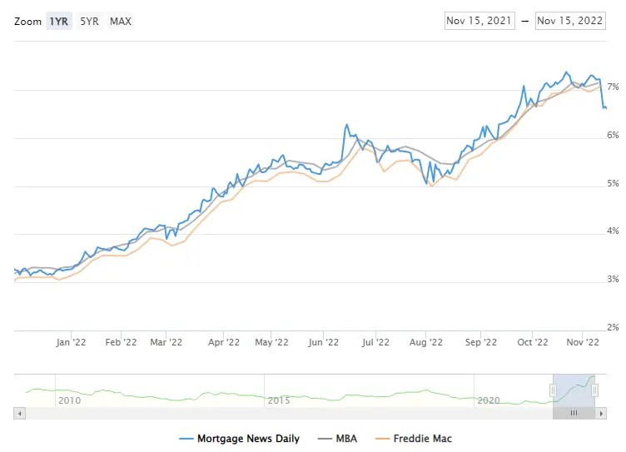
Task: Click the Jun '22 x-axis label
Action: click(x=323, y=342)
